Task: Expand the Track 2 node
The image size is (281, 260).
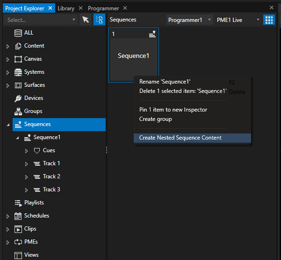Action: tap(26, 177)
